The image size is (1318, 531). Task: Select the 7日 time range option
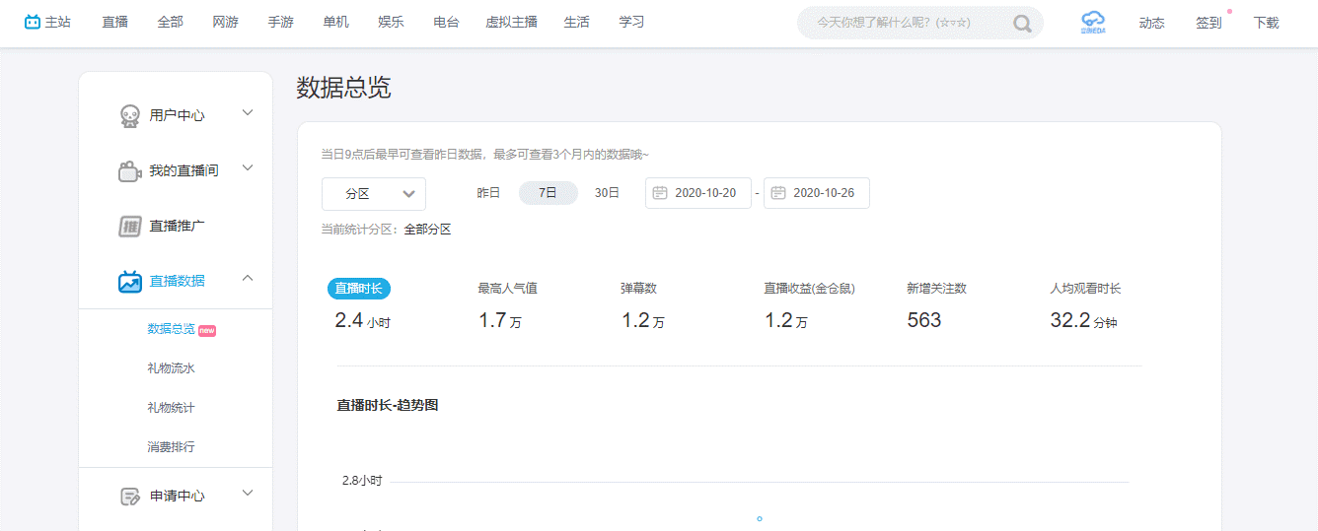tap(548, 193)
